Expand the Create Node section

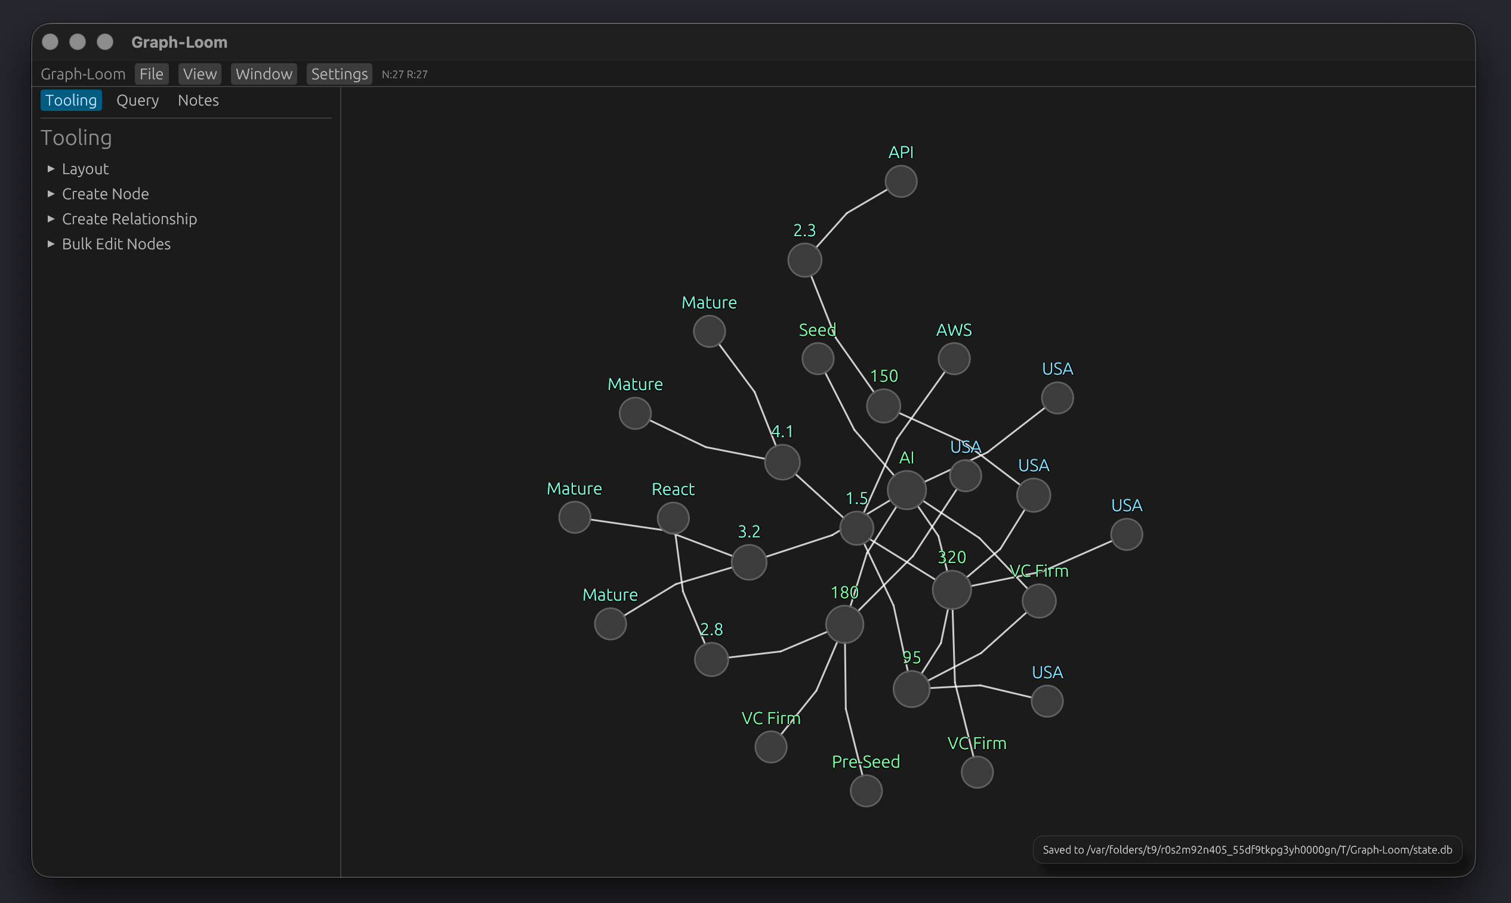click(104, 193)
